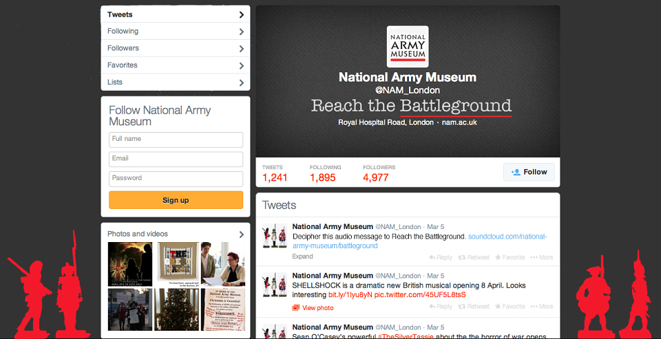Retweet the Decipher audio message tweet
The width and height of the screenshot is (661, 339).
click(x=474, y=257)
